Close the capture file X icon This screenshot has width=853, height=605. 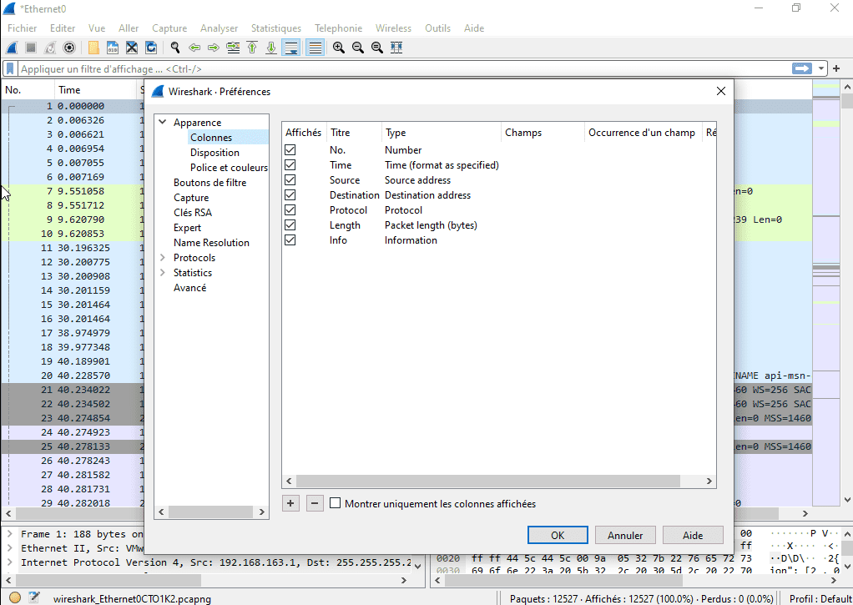pos(132,48)
